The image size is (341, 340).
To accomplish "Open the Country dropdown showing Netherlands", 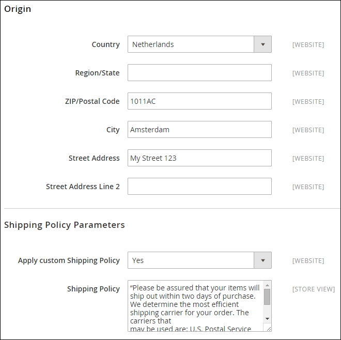I will pos(199,44).
